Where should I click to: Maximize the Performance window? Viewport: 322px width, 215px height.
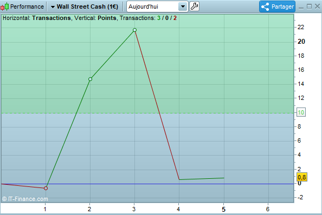(309, 6)
